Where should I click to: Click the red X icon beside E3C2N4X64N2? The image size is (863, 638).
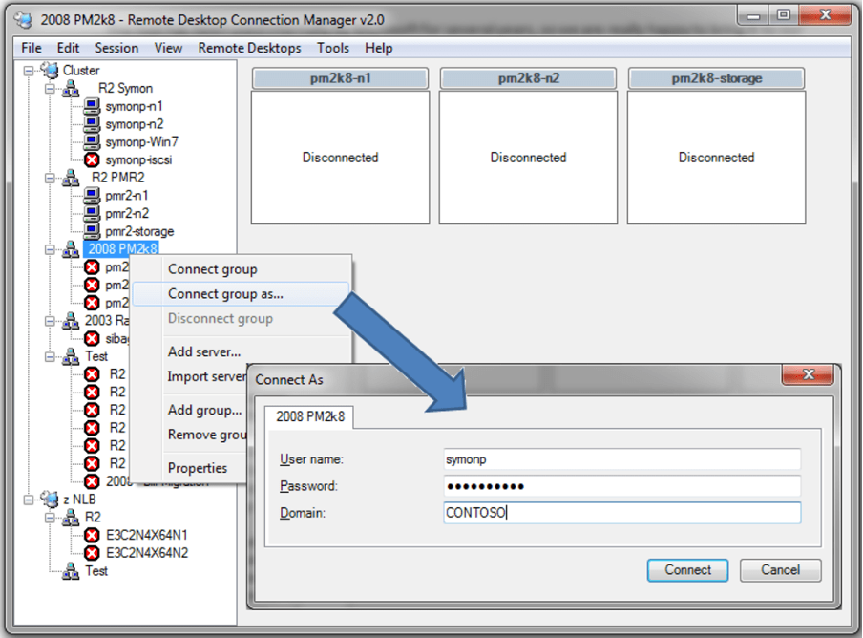91,552
